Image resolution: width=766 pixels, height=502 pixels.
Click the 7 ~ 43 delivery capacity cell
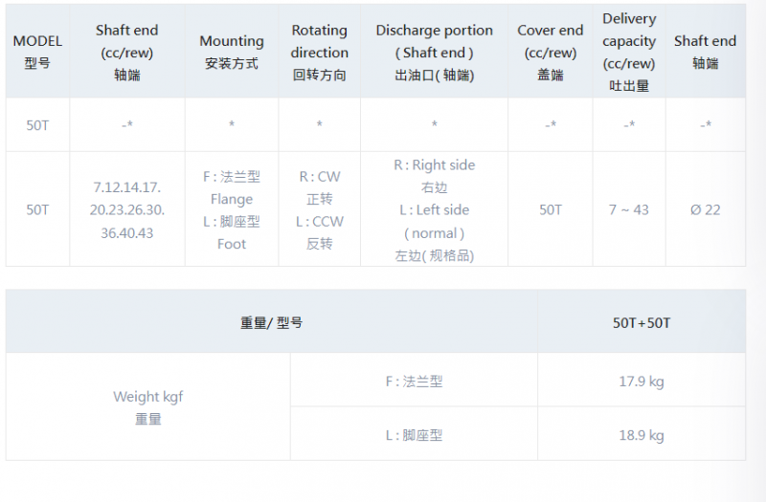[x=629, y=209]
